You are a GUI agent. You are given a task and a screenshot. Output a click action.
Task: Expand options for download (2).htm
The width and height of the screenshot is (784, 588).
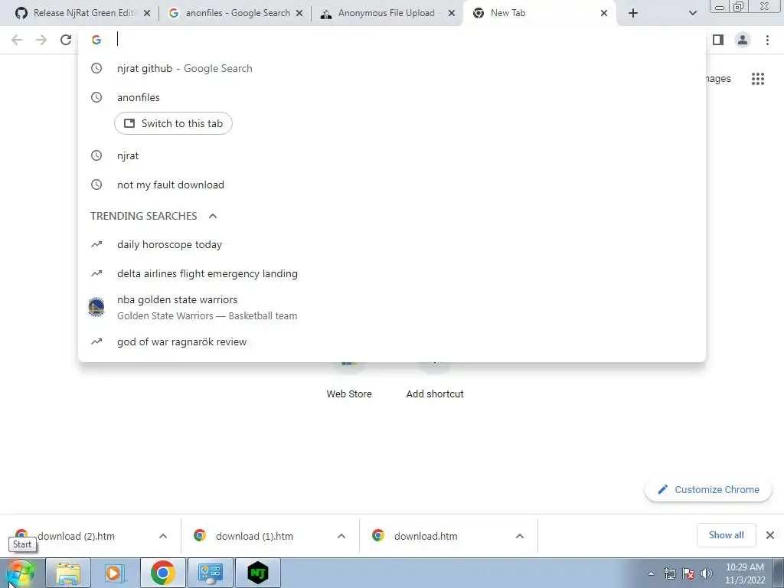[x=163, y=536]
